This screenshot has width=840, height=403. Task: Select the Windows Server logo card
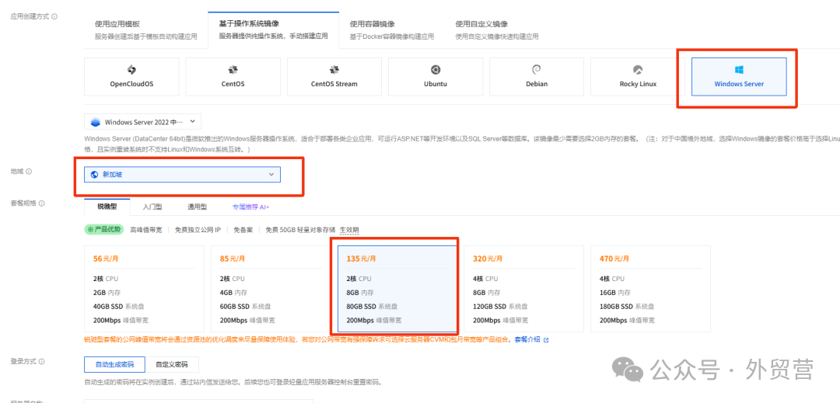(739, 77)
